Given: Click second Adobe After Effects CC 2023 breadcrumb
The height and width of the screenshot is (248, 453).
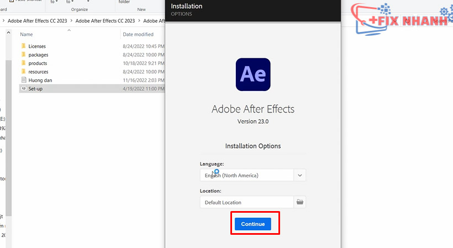Looking at the screenshot, I should point(105,21).
